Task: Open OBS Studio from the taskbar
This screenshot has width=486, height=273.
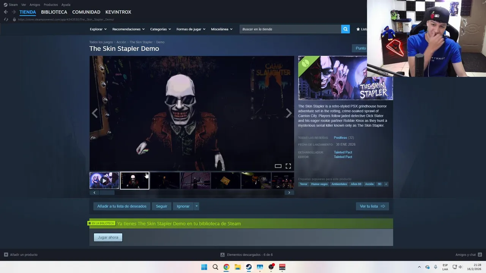Action: [271, 267]
